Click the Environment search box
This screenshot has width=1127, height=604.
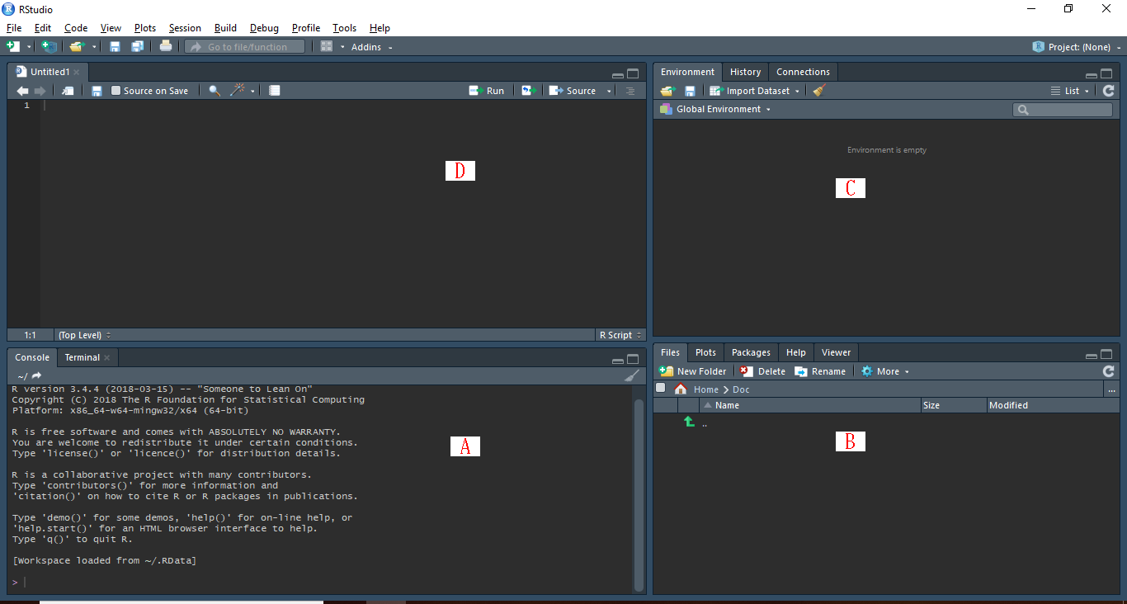(x=1063, y=109)
